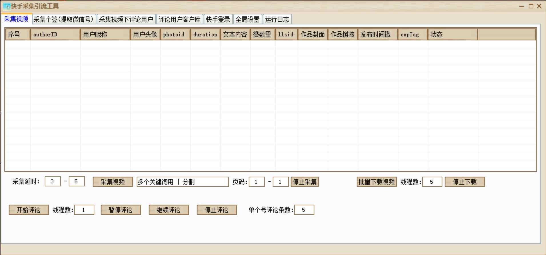Click the 状态 column header

click(x=453, y=34)
